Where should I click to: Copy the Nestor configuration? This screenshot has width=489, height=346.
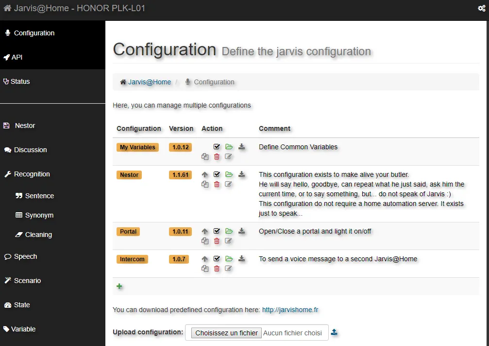pos(205,184)
